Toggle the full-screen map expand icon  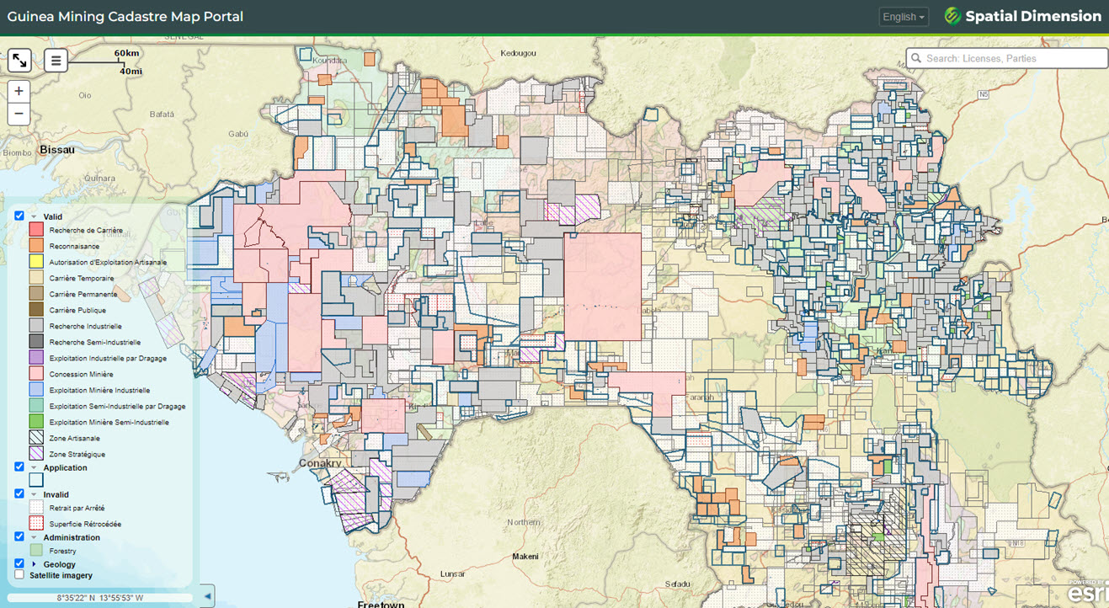[19, 60]
